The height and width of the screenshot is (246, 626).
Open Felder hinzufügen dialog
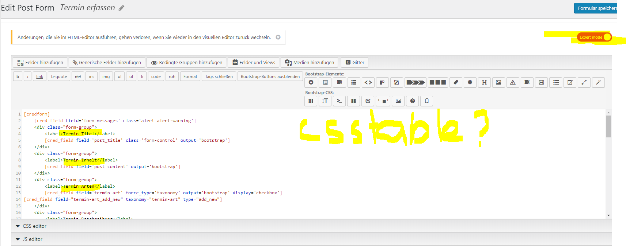(x=40, y=62)
